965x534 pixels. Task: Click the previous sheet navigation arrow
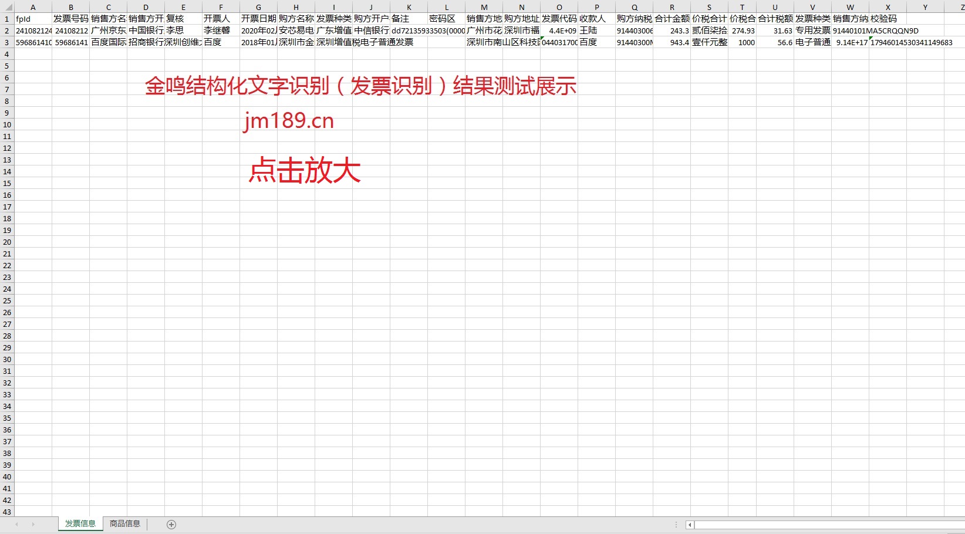pos(16,525)
